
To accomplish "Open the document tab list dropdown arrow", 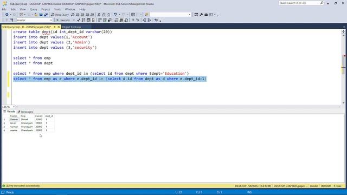I will (x=344, y=27).
